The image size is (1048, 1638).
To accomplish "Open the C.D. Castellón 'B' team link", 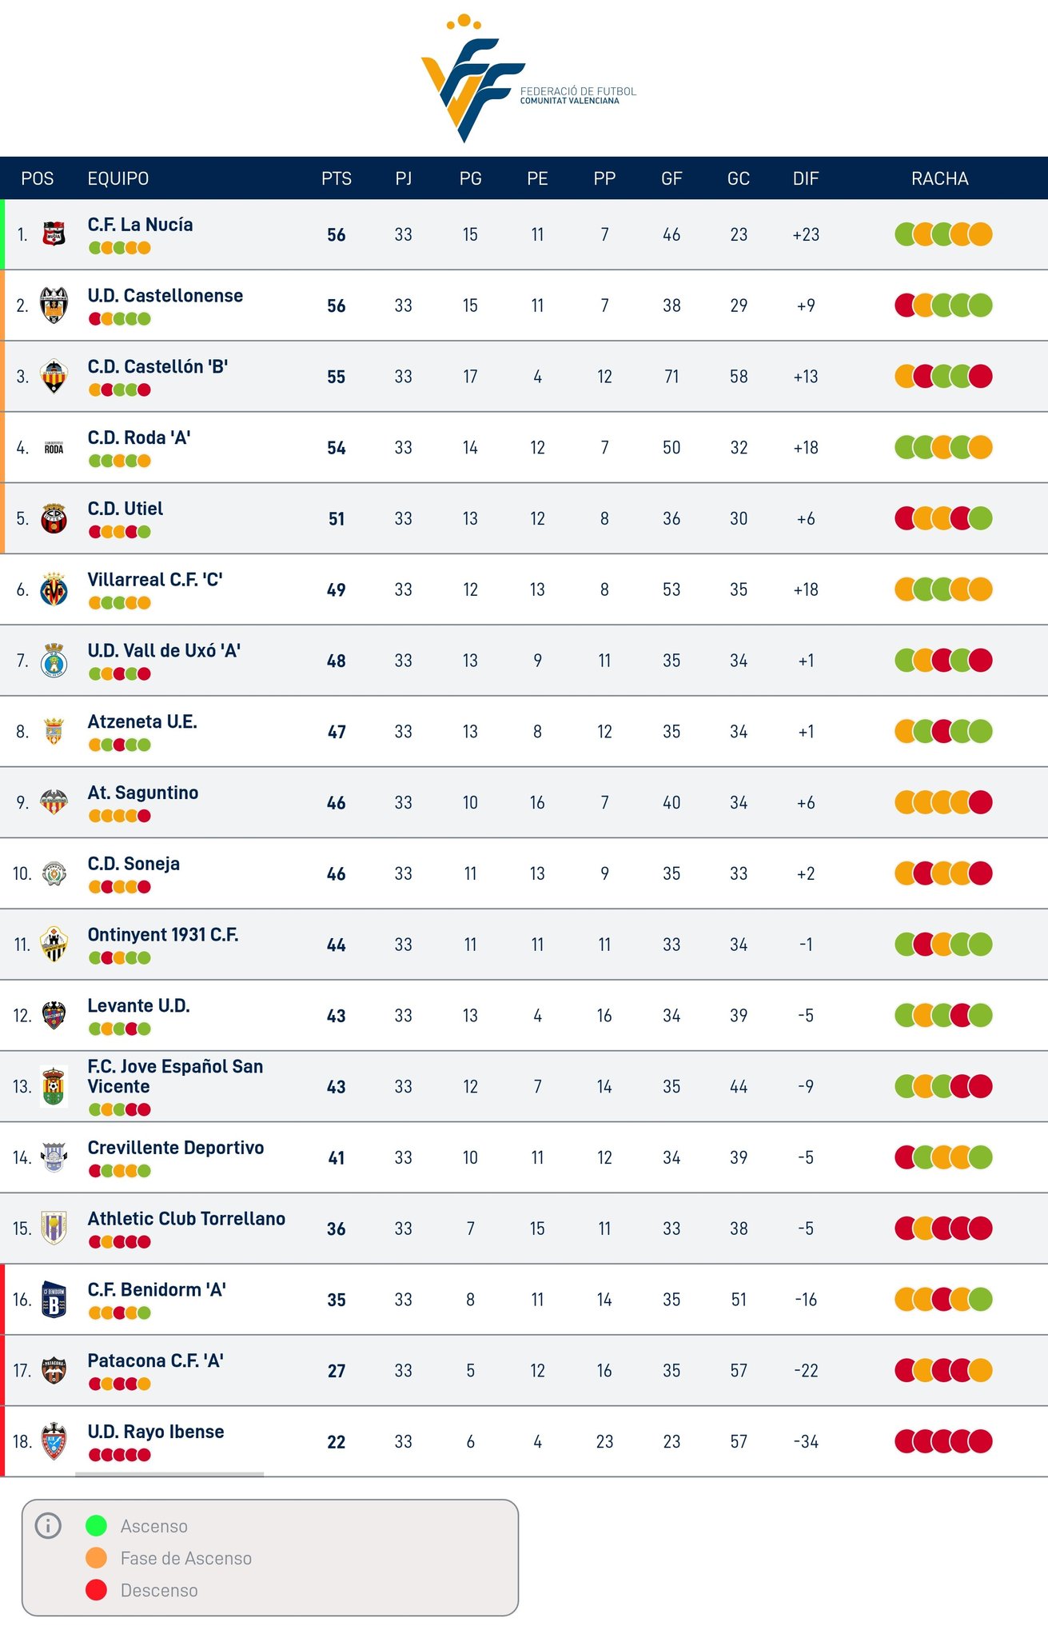I will [157, 367].
